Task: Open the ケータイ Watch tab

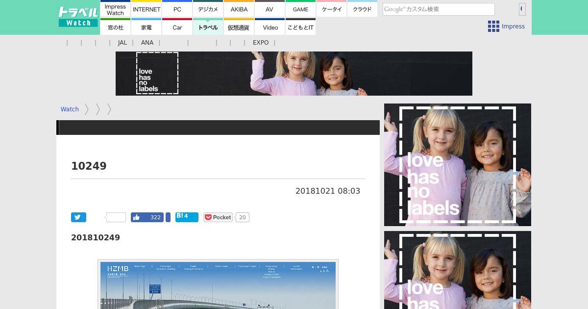Action: tap(331, 9)
